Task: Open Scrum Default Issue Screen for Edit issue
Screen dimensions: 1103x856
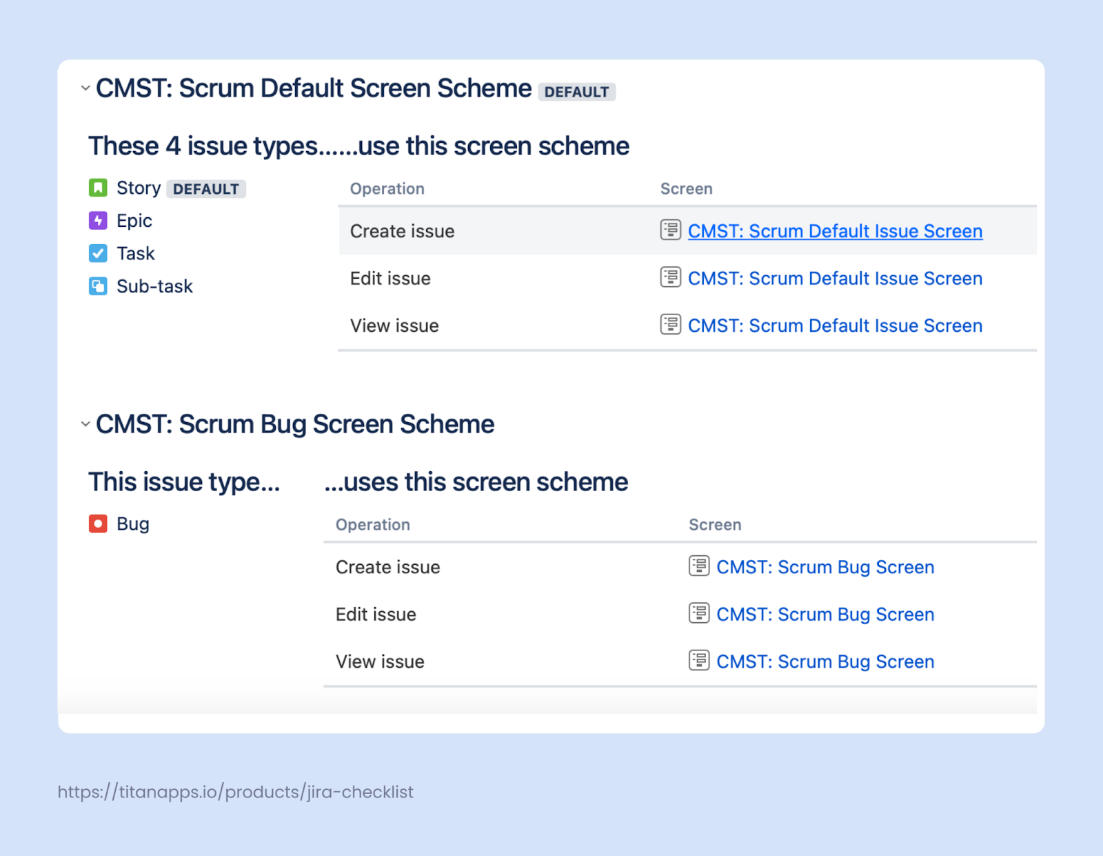Action: [835, 278]
